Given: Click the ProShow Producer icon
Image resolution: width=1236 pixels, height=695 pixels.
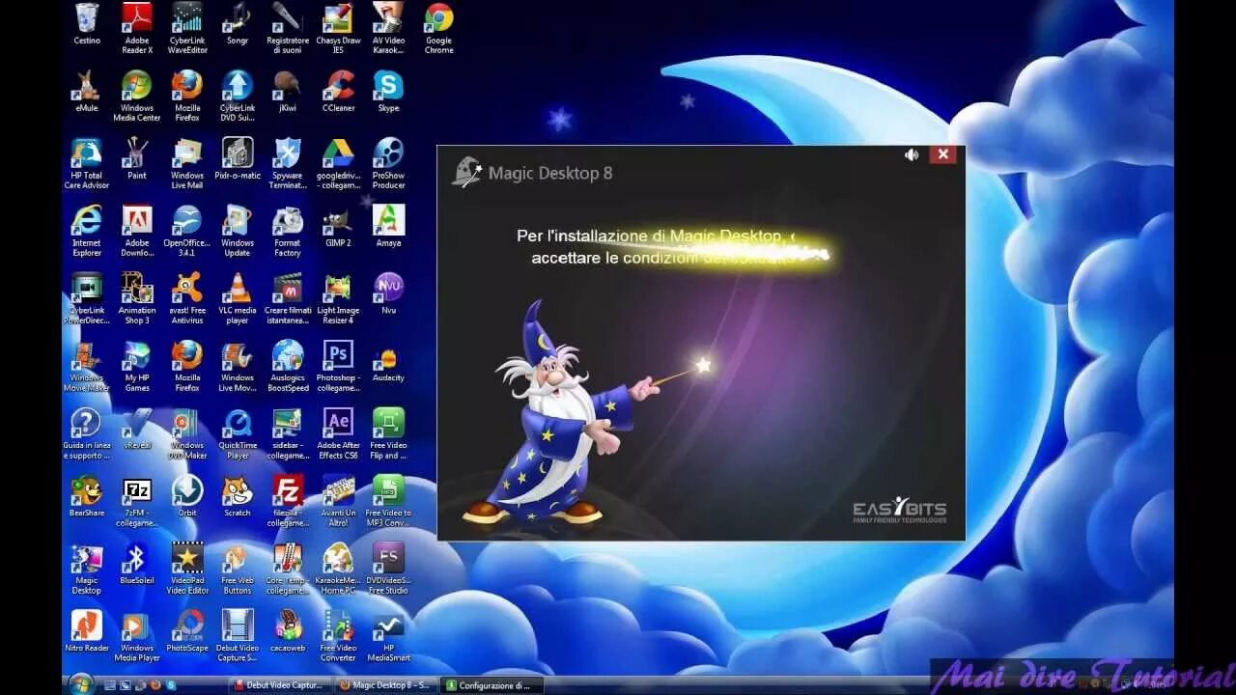Looking at the screenshot, I should click(388, 162).
